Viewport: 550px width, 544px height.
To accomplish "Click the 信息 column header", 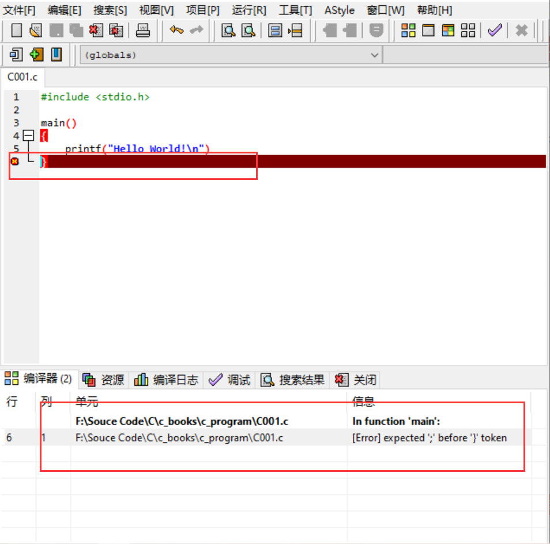I will tap(439, 401).
